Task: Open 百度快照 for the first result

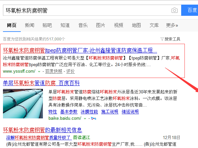Action: pyautogui.click(x=53, y=71)
